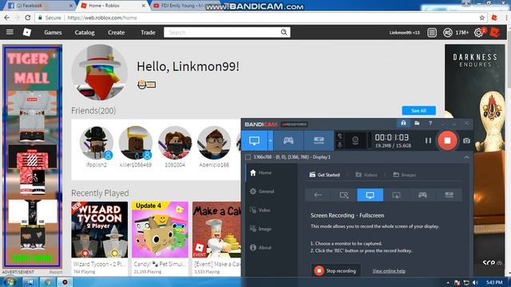Open friend ifoolish2's avatar
Image resolution: width=511 pixels, height=287 pixels.
(x=97, y=143)
